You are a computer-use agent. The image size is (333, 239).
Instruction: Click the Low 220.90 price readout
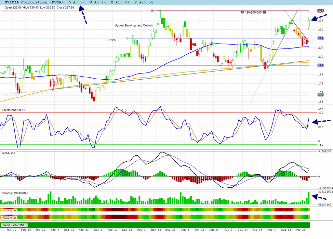click(x=47, y=7)
